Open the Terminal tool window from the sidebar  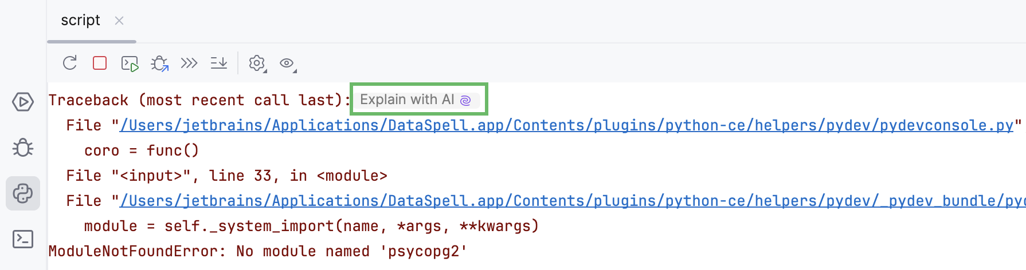tap(23, 239)
